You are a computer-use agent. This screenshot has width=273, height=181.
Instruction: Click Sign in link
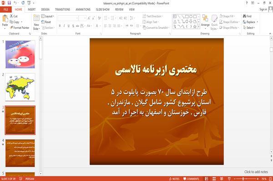click(263, 10)
